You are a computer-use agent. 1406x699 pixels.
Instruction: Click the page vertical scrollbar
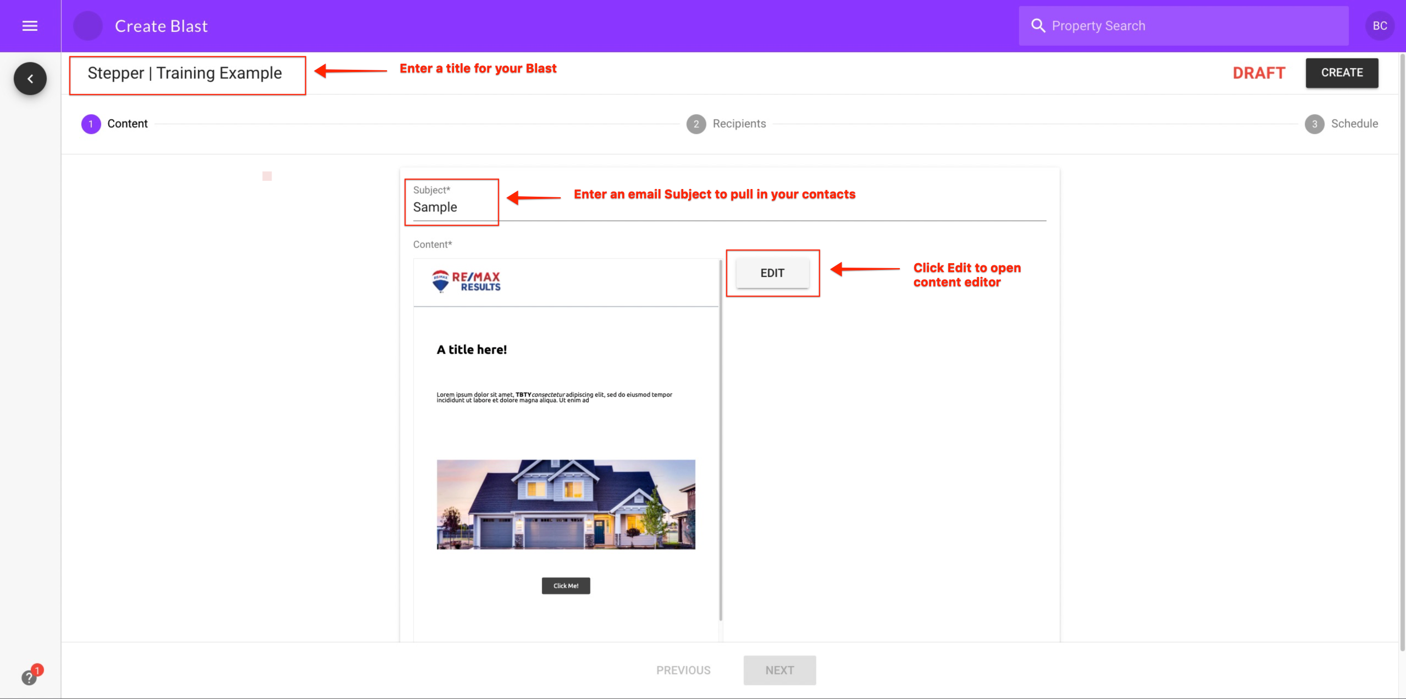[1402, 352]
